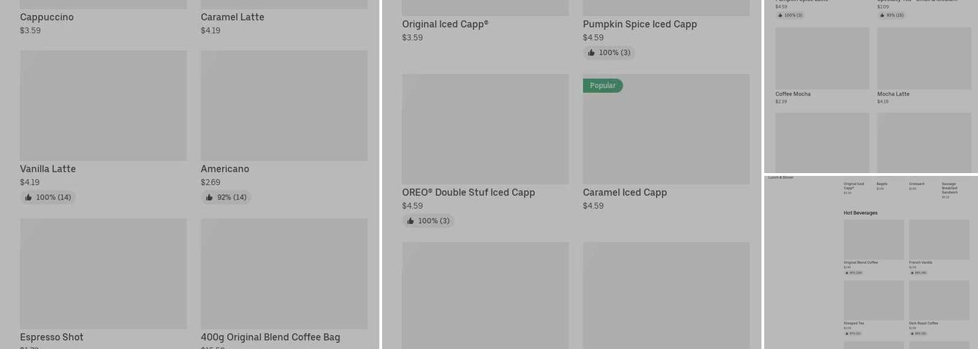Click the thumbs-up icon under Vanilla Latte
The image size is (978, 349).
(x=28, y=198)
